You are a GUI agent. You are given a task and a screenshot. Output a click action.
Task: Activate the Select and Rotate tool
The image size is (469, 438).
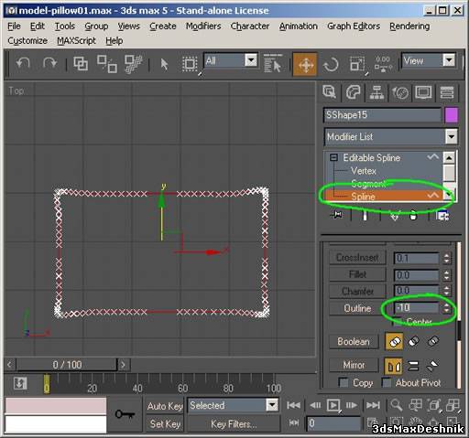(331, 64)
